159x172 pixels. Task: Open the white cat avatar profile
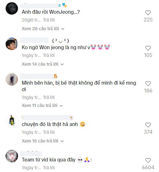point(12,156)
